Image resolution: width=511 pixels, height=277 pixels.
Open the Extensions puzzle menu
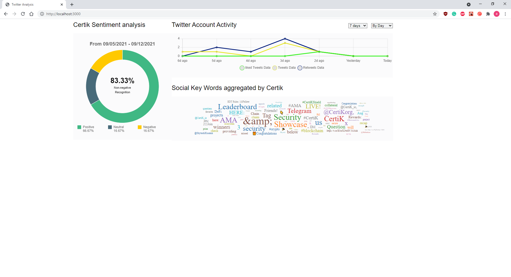(488, 14)
